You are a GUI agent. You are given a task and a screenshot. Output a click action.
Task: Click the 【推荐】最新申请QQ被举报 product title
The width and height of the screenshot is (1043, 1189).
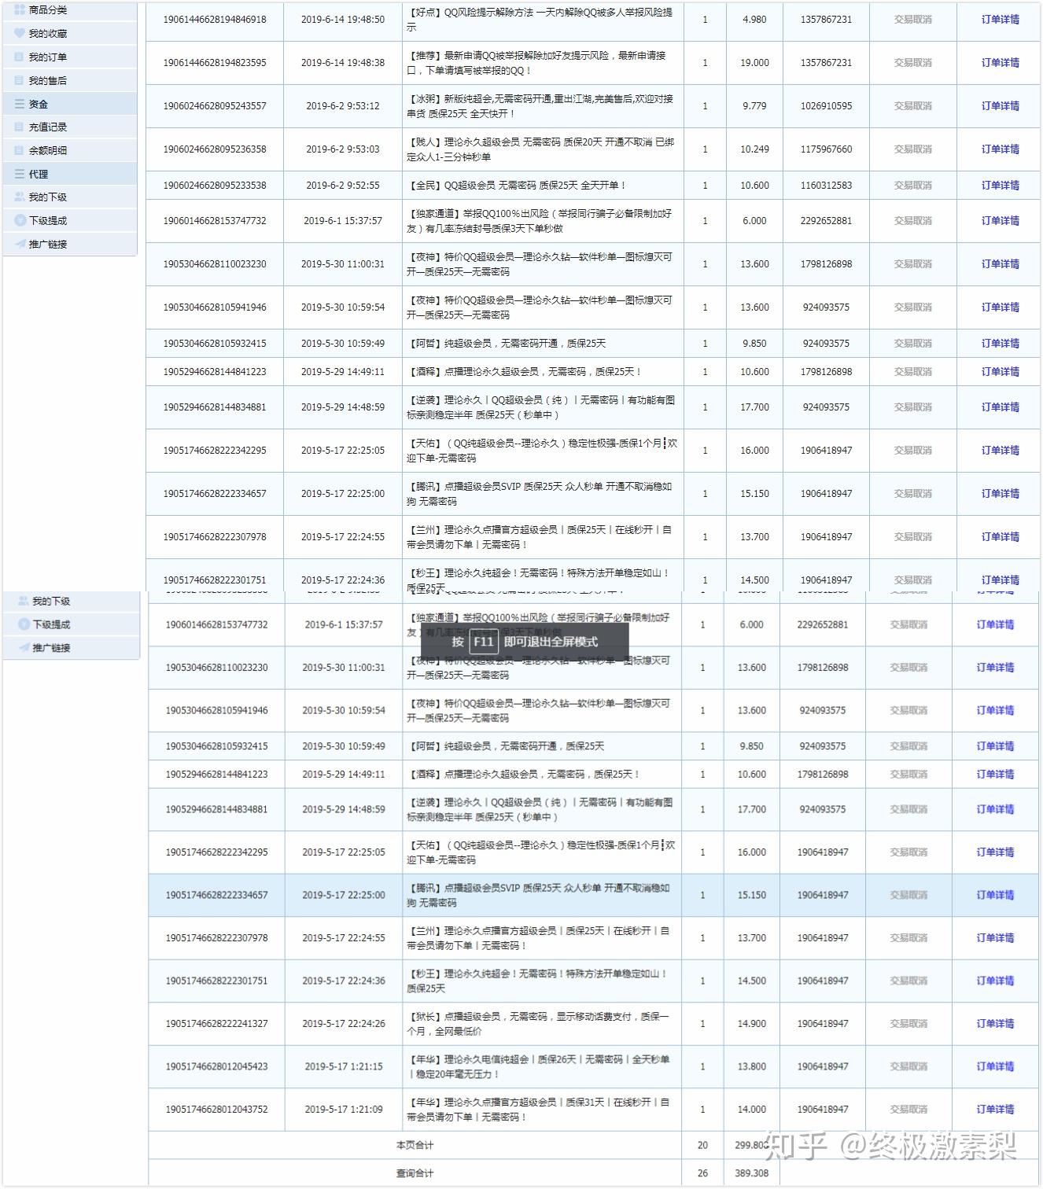pyautogui.click(x=537, y=63)
